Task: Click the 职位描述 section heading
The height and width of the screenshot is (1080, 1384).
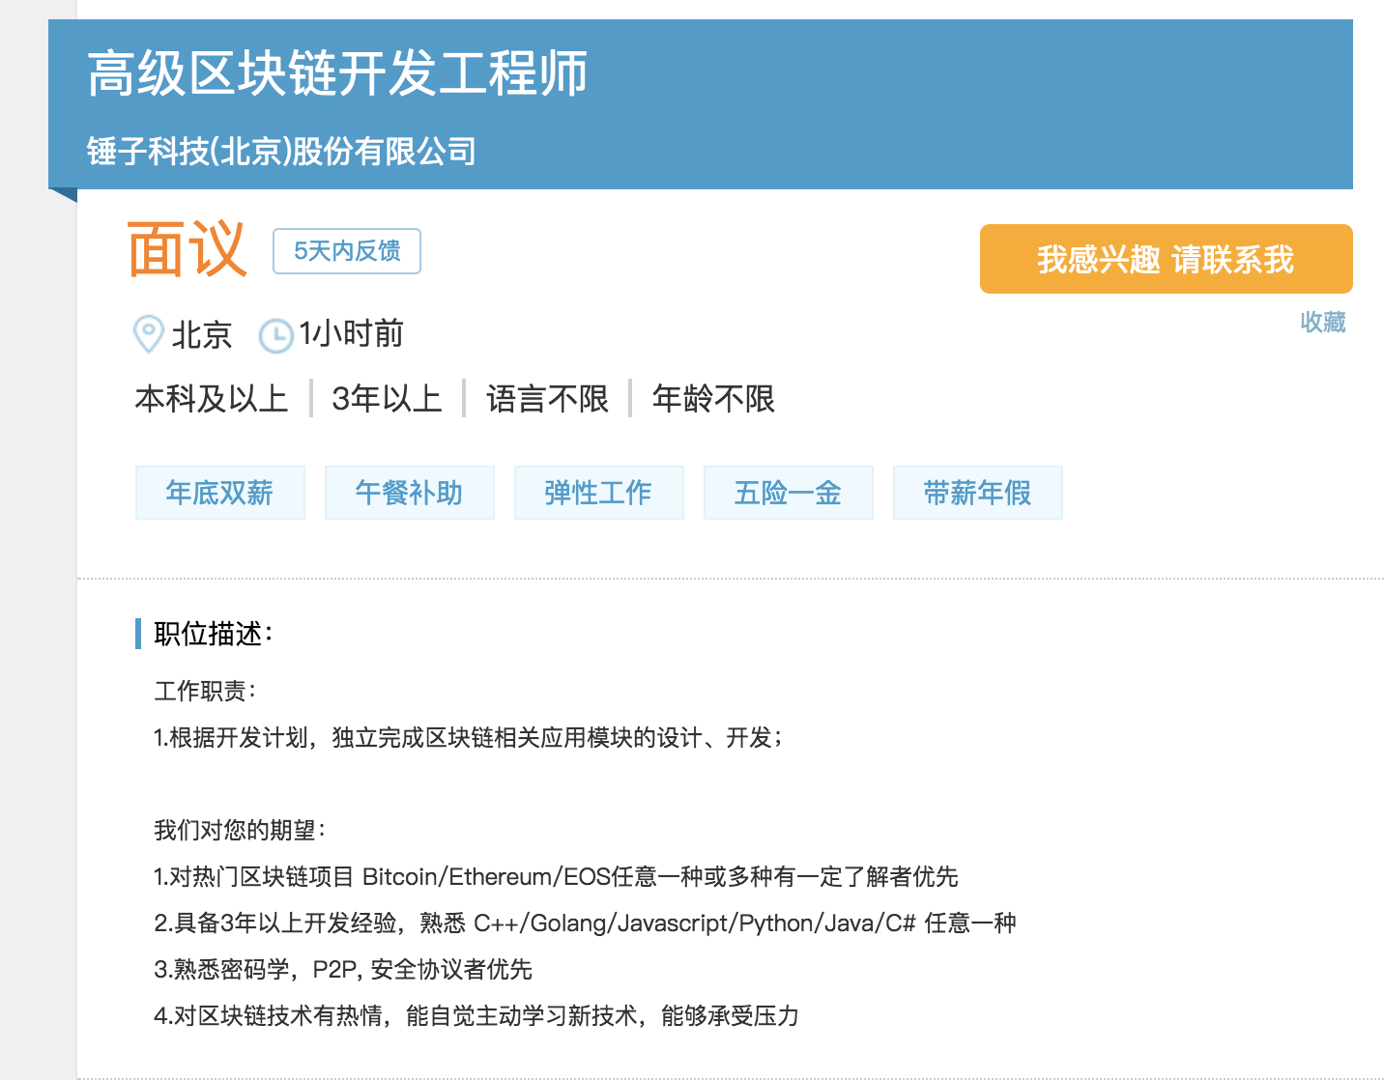Action: coord(214,634)
